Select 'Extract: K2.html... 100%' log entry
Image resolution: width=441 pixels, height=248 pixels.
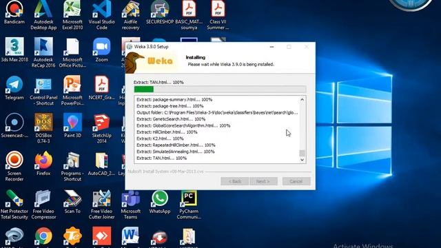tap(160, 138)
